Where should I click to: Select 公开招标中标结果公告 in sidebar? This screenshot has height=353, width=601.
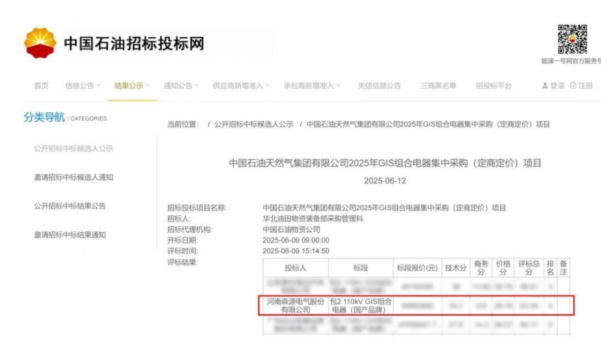point(70,206)
